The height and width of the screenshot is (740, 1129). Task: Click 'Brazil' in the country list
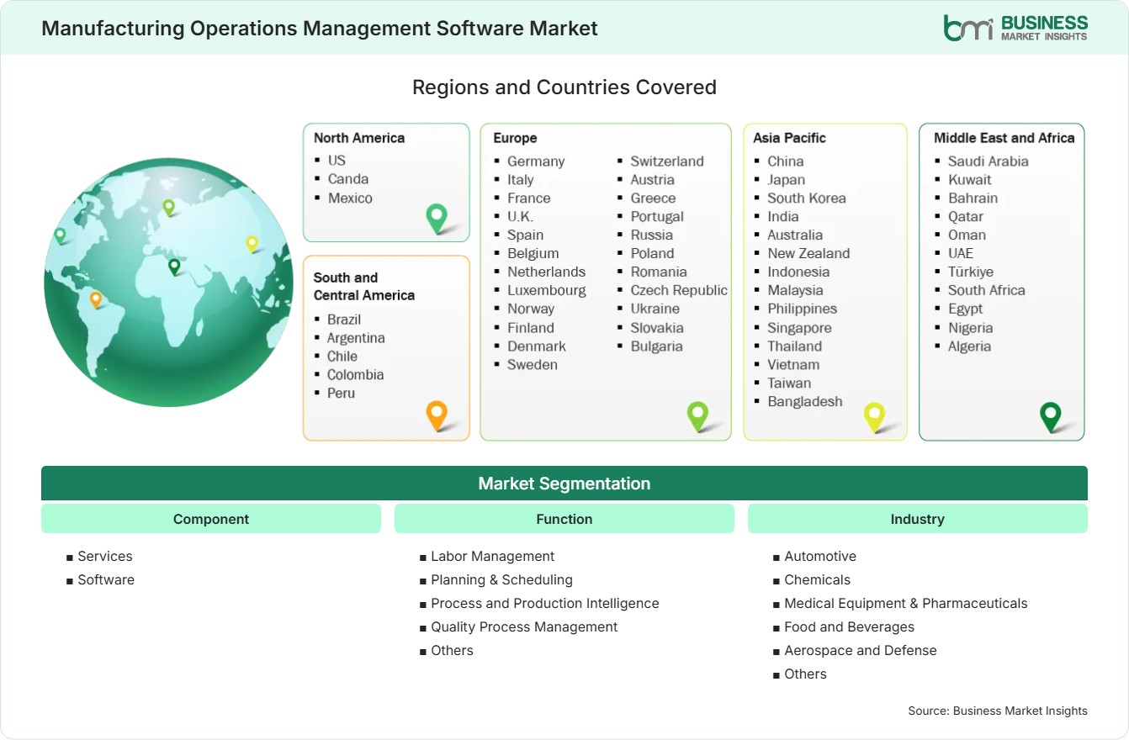click(x=344, y=319)
